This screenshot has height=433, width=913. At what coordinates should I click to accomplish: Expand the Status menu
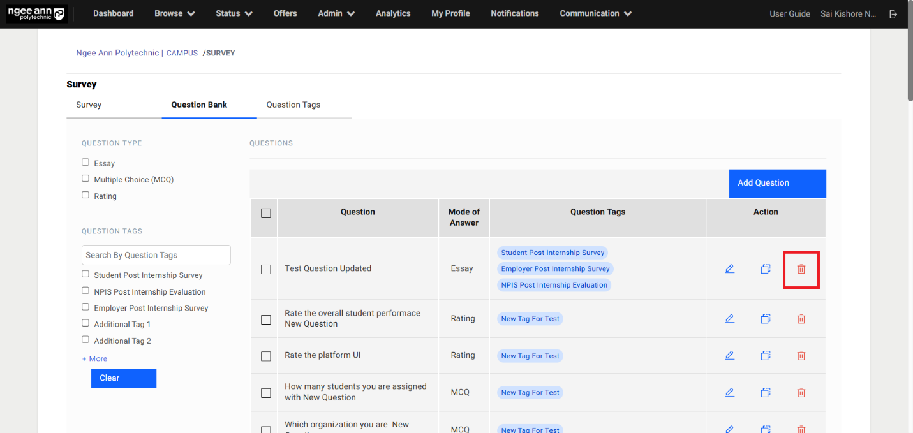click(x=234, y=13)
